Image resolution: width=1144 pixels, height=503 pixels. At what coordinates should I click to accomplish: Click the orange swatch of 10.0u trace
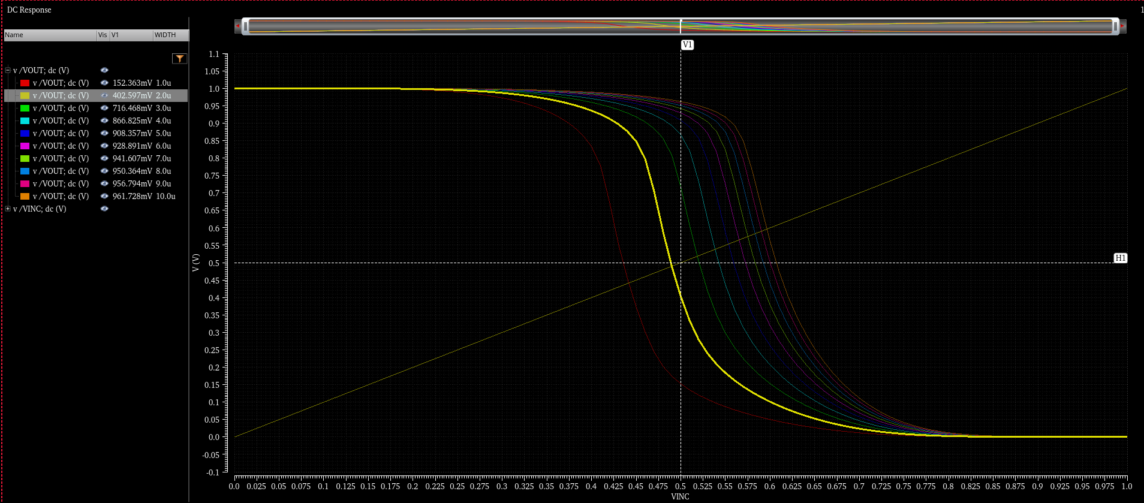coord(25,196)
